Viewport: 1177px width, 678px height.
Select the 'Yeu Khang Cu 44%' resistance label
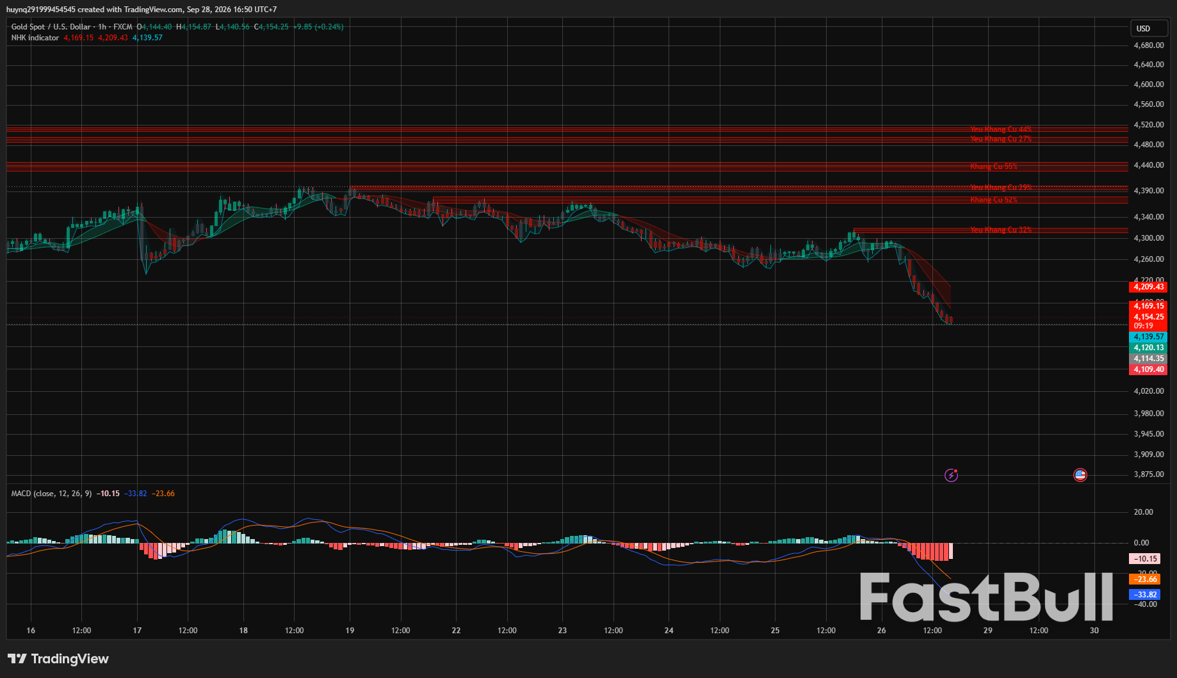tap(1001, 129)
